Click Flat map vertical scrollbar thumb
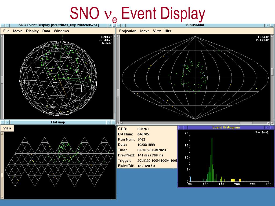The height and width of the screenshot is (206, 275). (2, 175)
